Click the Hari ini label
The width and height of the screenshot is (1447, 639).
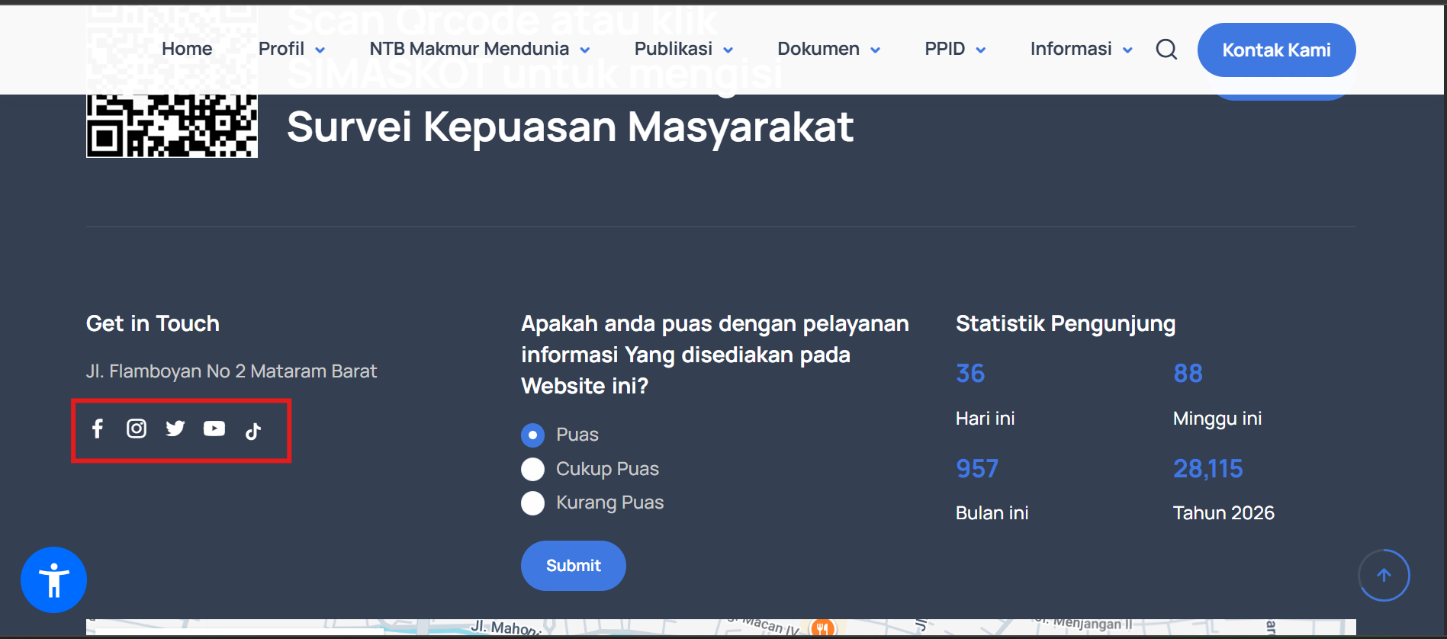coord(985,419)
